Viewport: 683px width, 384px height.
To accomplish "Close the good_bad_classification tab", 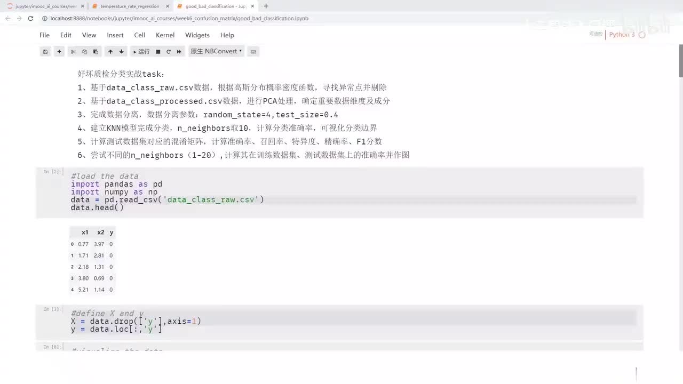I will coord(253,6).
